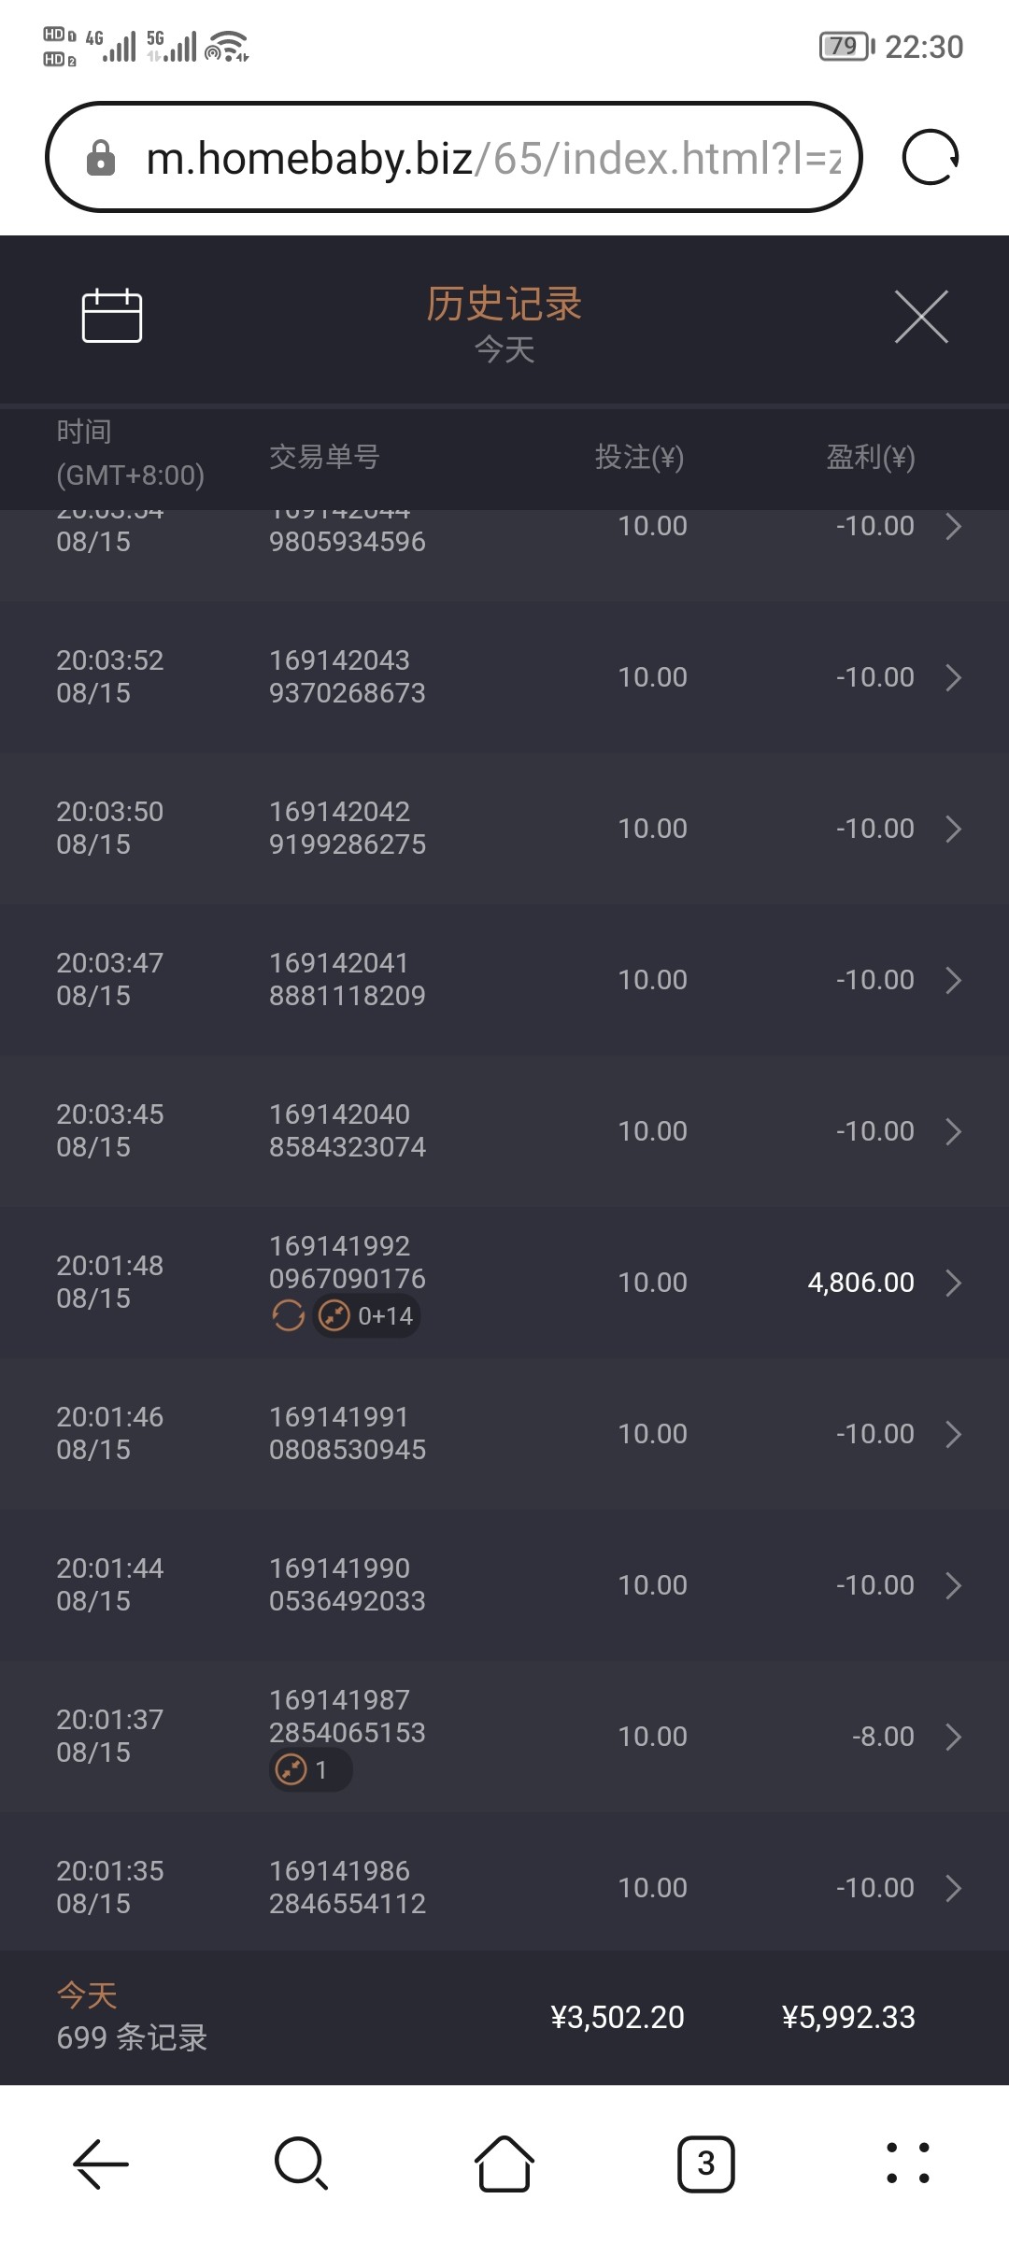This screenshot has width=1009, height=2242.
Task: Tap the 0+14 badge on the winning record
Action: [367, 1316]
